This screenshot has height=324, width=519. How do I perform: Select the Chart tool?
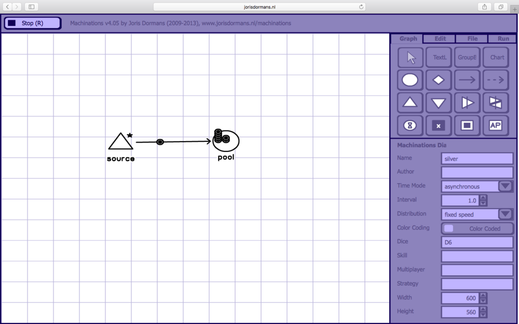(496, 58)
